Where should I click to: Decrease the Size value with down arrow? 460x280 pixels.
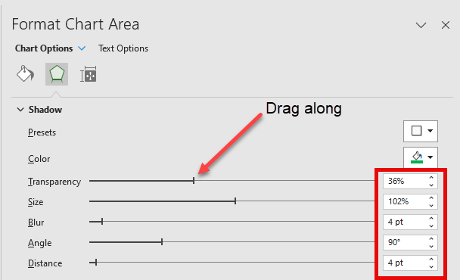point(431,205)
